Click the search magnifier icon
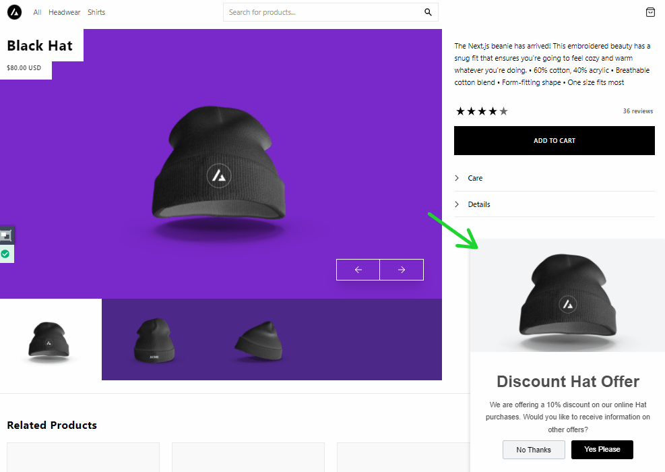The image size is (665, 472). (428, 12)
